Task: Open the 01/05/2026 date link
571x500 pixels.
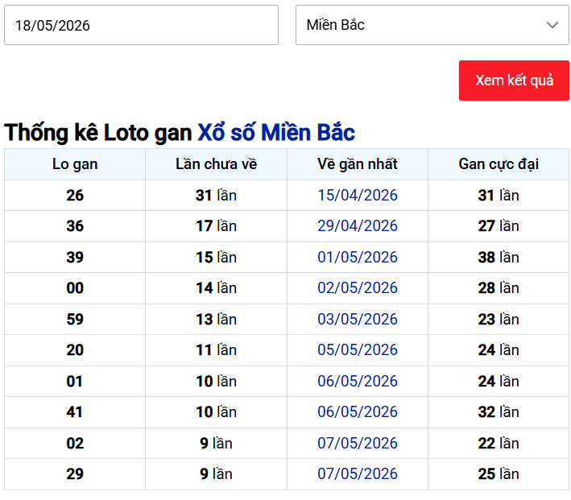Action: click(358, 257)
